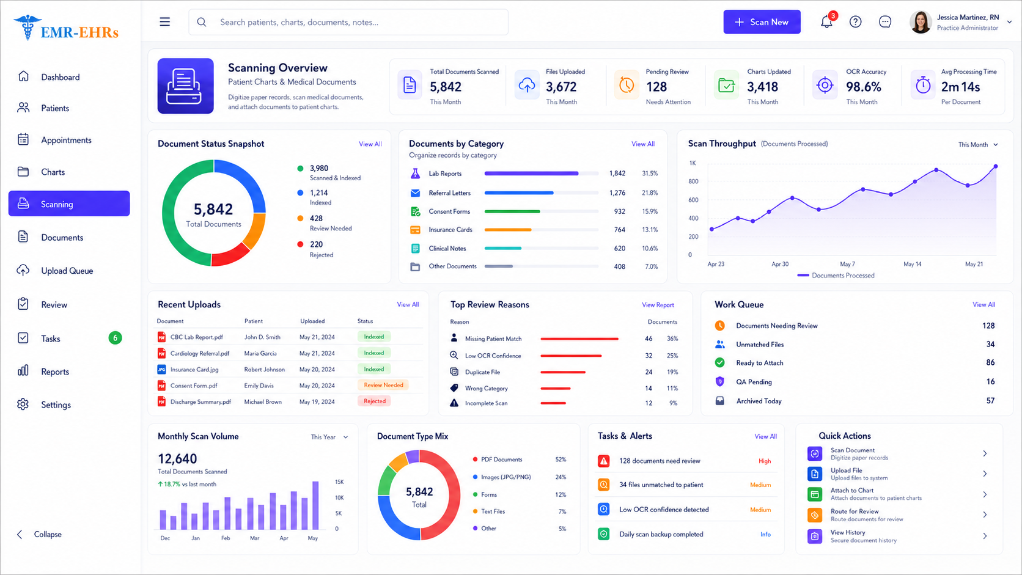Click the Ready to Attach checkmark icon
Viewport: 1022px width, 575px height.
[x=720, y=363]
